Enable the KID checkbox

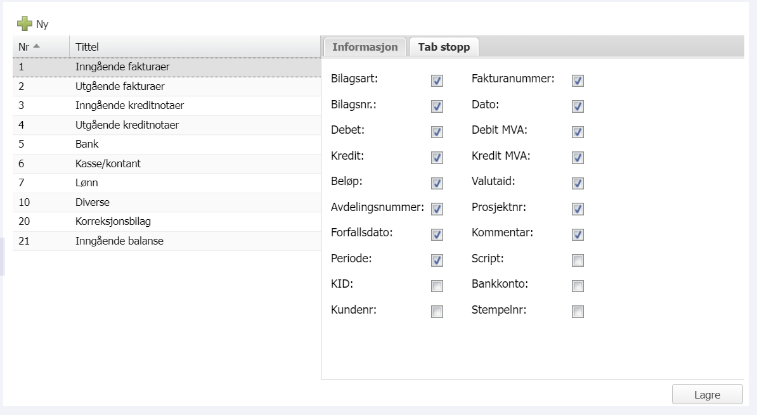(437, 286)
